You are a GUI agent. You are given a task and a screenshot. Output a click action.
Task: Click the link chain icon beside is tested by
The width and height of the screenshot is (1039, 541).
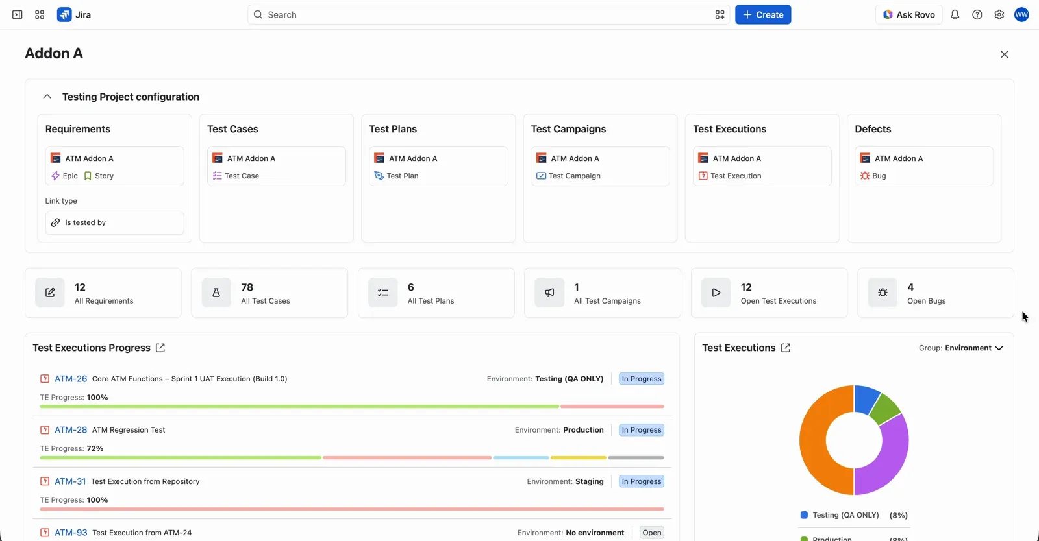(x=56, y=222)
